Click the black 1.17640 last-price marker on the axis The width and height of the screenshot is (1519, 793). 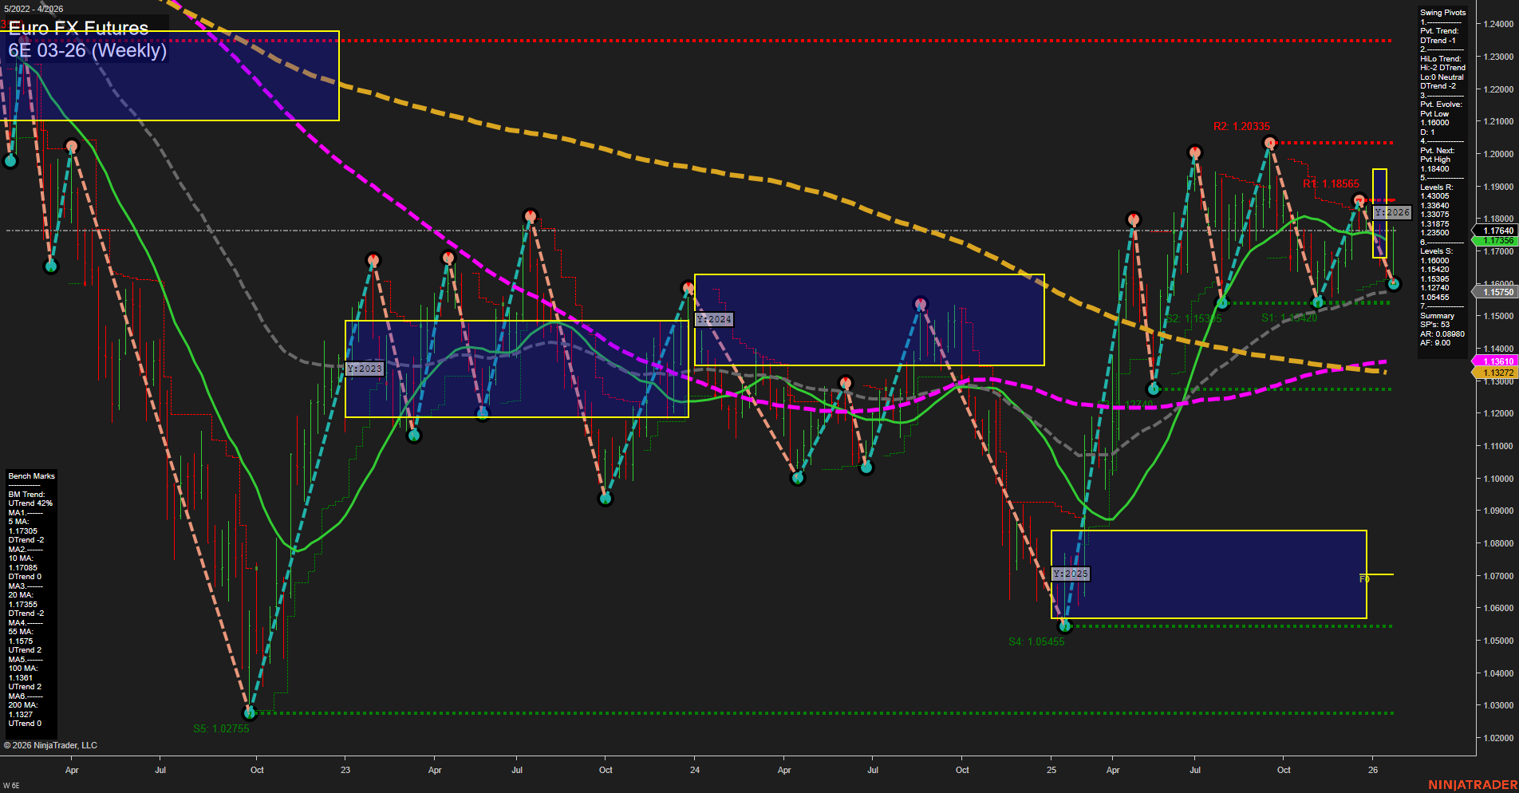point(1494,230)
